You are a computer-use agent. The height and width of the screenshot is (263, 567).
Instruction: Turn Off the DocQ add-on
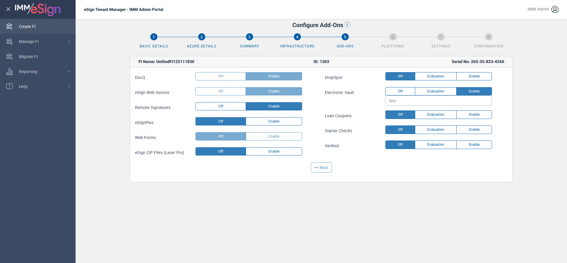pos(221,76)
